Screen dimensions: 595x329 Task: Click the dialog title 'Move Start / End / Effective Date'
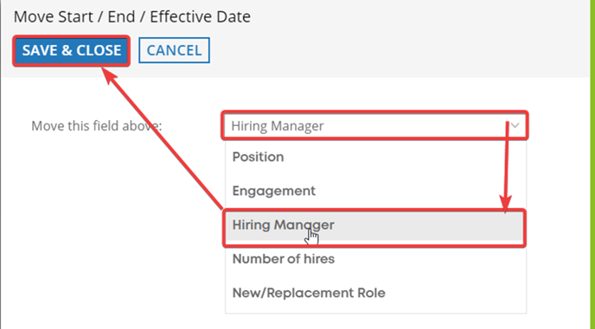(x=132, y=16)
